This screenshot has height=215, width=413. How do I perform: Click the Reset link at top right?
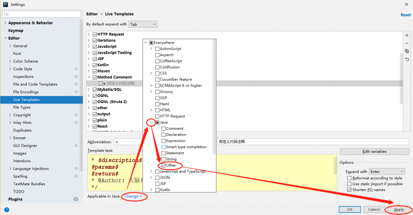click(x=406, y=15)
